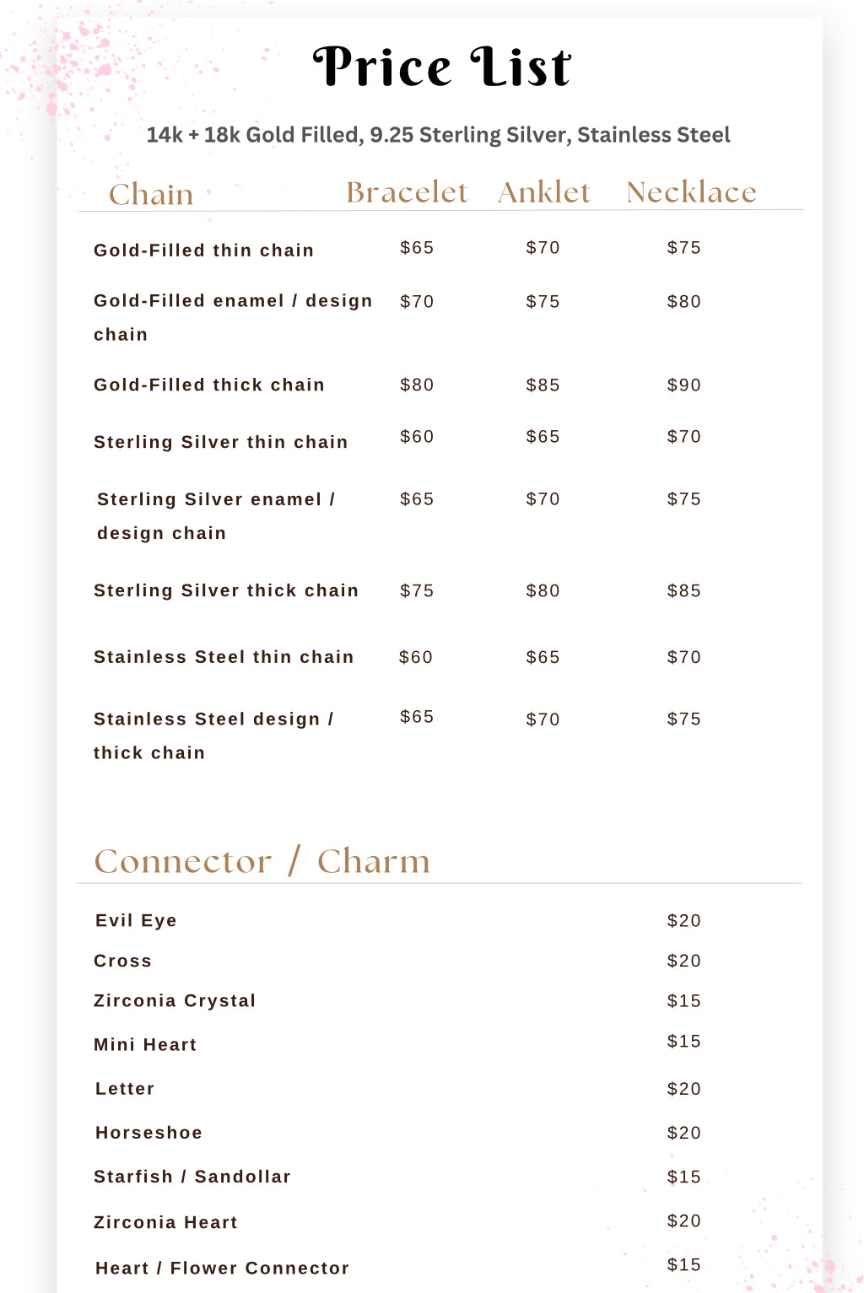Click the Stainless Steel thin chain label
The width and height of the screenshot is (864, 1293).
click(224, 657)
